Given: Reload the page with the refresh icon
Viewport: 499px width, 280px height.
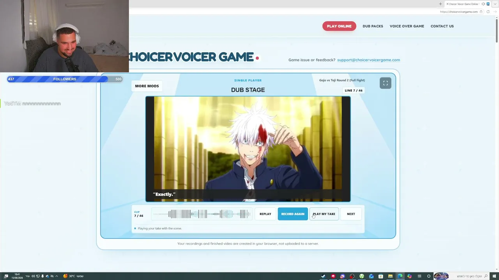Looking at the screenshot, I should point(488,12).
